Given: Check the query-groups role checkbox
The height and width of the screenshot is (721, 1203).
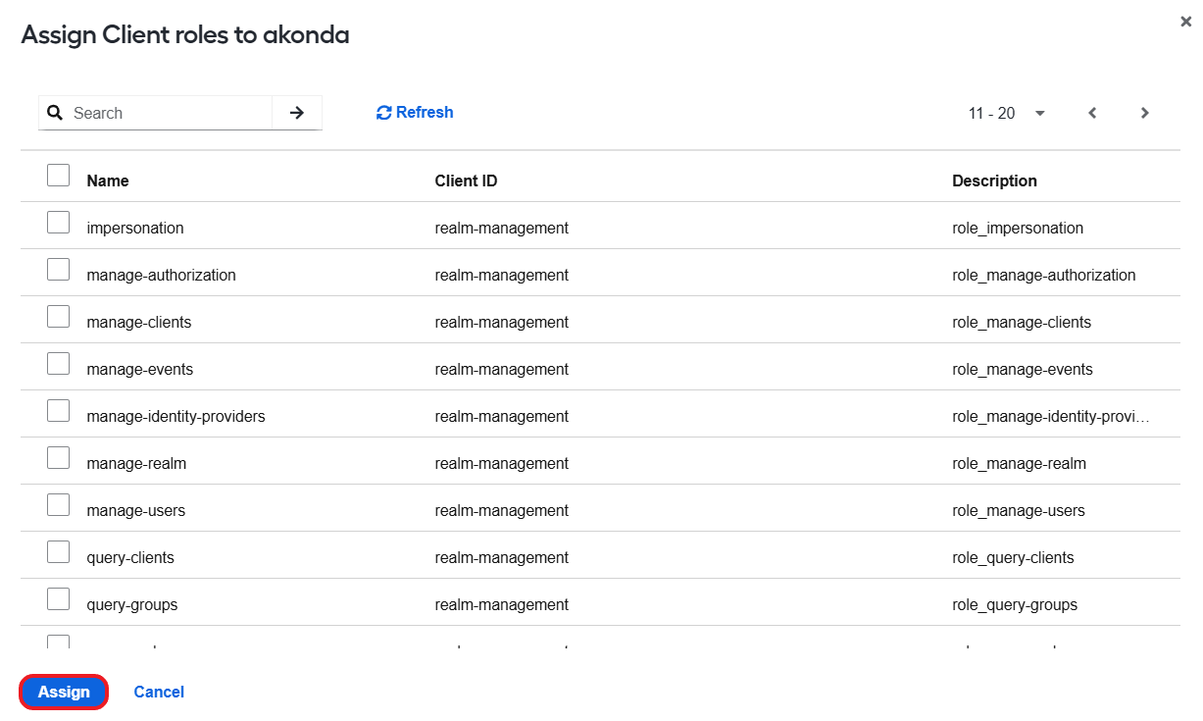Looking at the screenshot, I should click(59, 599).
